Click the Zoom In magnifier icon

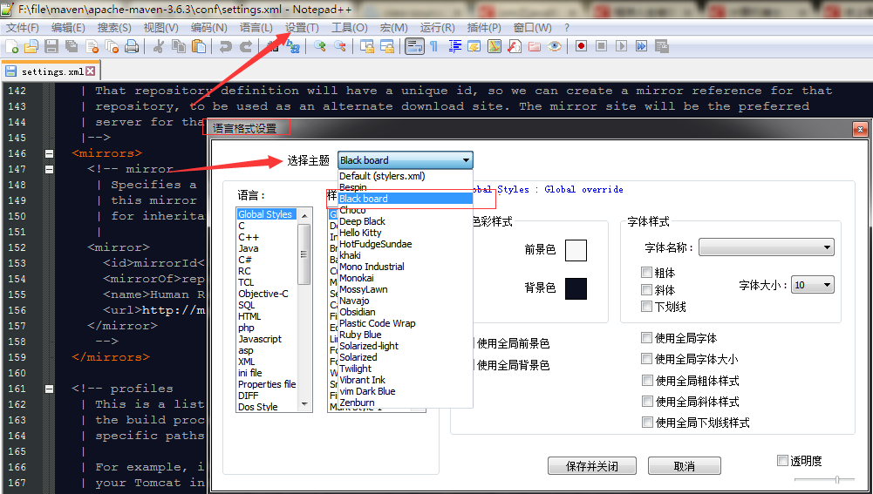[319, 47]
